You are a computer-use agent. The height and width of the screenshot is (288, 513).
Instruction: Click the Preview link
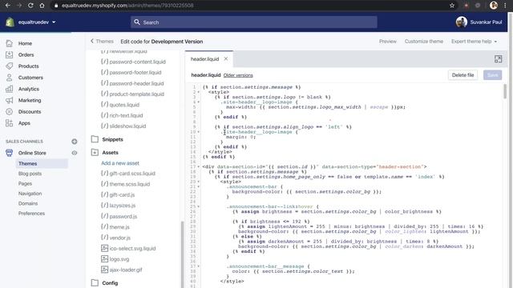(388, 42)
